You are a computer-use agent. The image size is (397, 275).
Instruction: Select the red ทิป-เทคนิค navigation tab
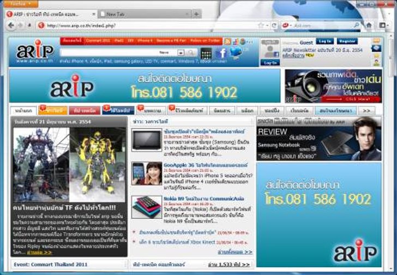(85, 111)
